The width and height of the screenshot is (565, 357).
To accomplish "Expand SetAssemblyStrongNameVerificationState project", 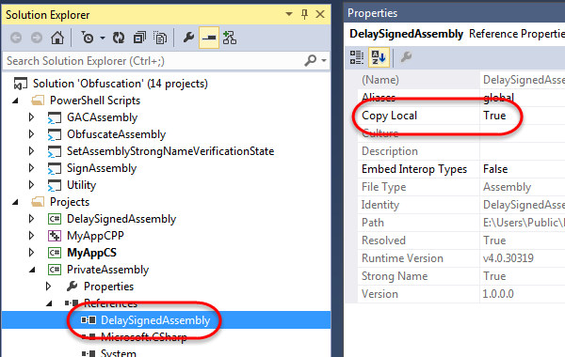I will pyautogui.click(x=31, y=151).
